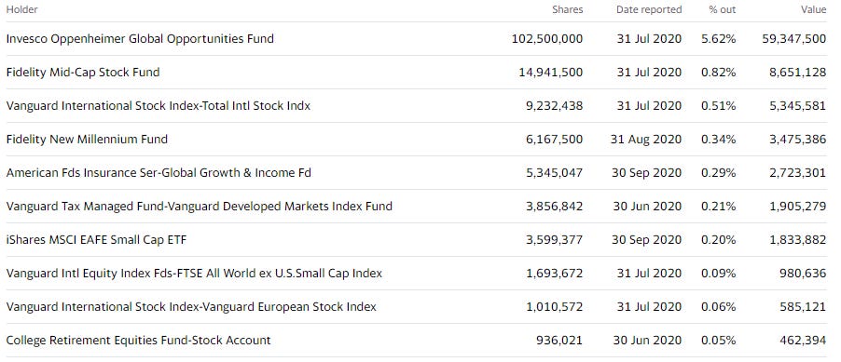Image resolution: width=841 pixels, height=362 pixels.
Task: Click shares value 1,693,672
Action: [554, 273]
